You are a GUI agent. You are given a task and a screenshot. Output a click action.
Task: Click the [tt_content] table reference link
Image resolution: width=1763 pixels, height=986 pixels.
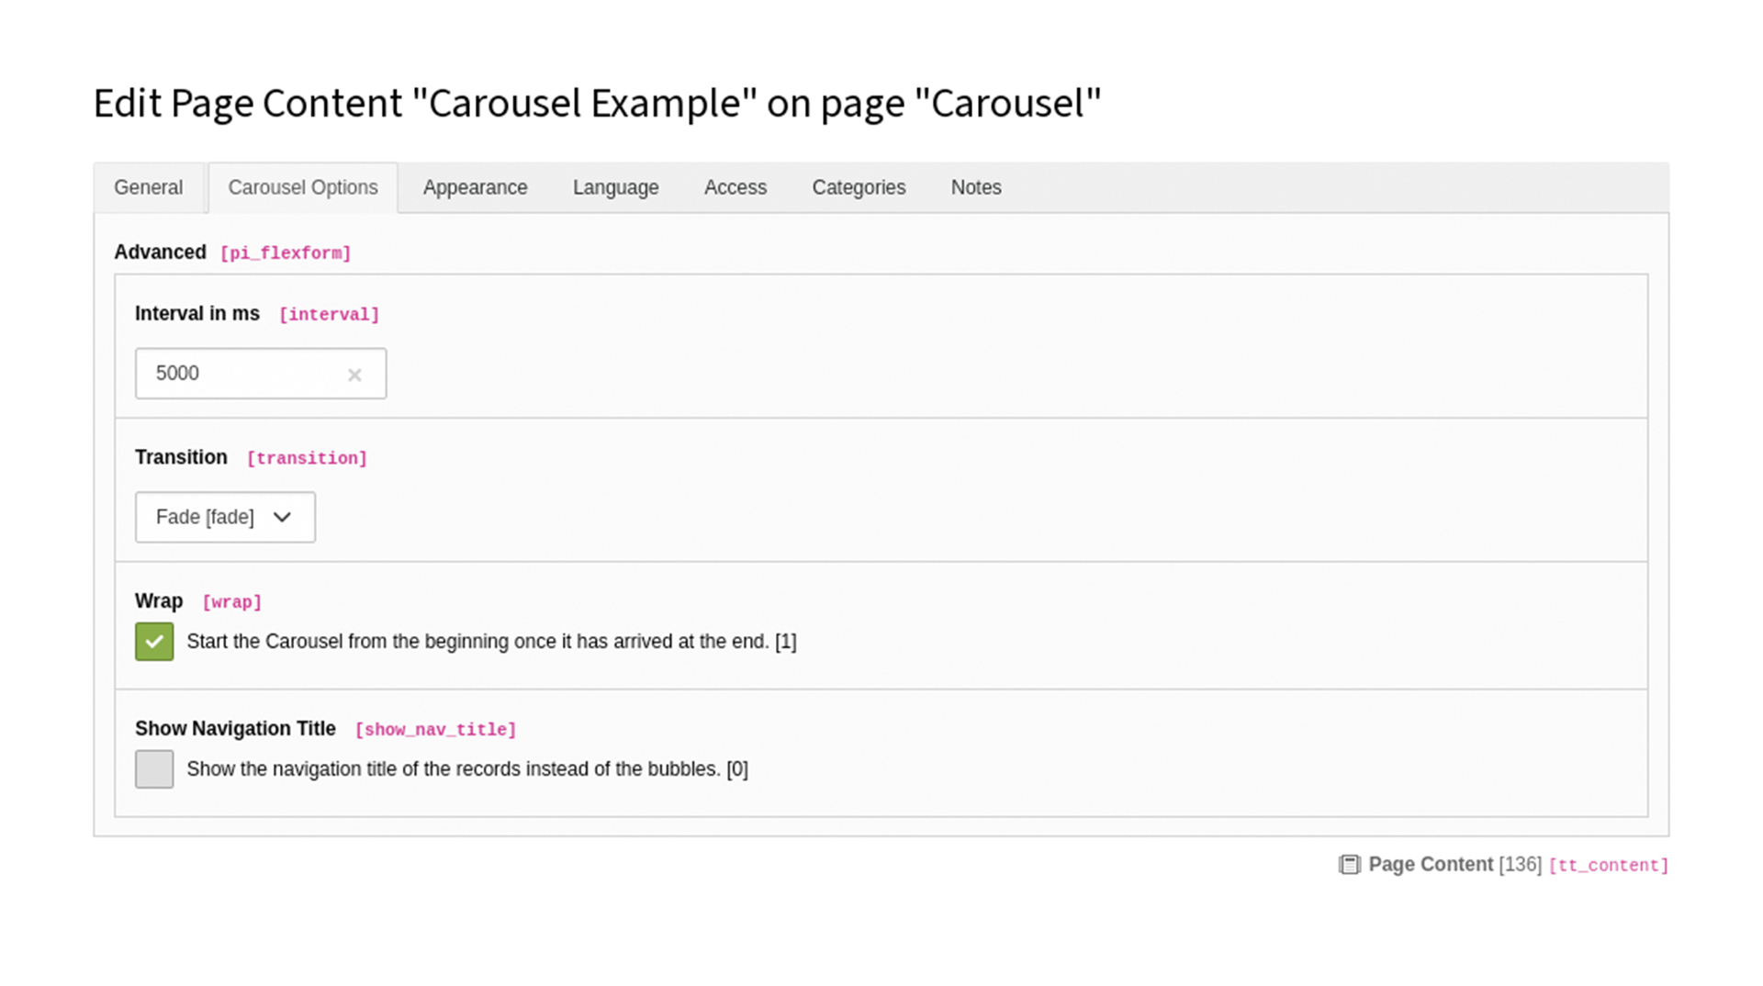pos(1608,865)
